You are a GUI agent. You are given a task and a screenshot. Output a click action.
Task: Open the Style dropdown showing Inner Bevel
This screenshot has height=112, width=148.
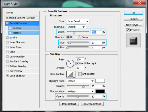[78, 21]
